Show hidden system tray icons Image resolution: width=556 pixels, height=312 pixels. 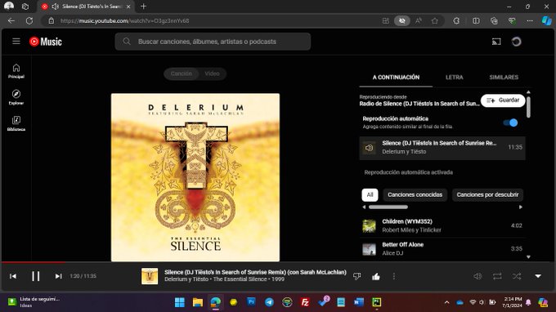[446, 302]
